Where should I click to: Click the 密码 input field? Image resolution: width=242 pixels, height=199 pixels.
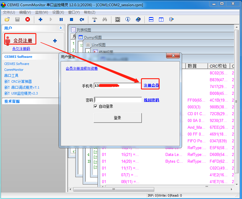[x=118, y=100]
